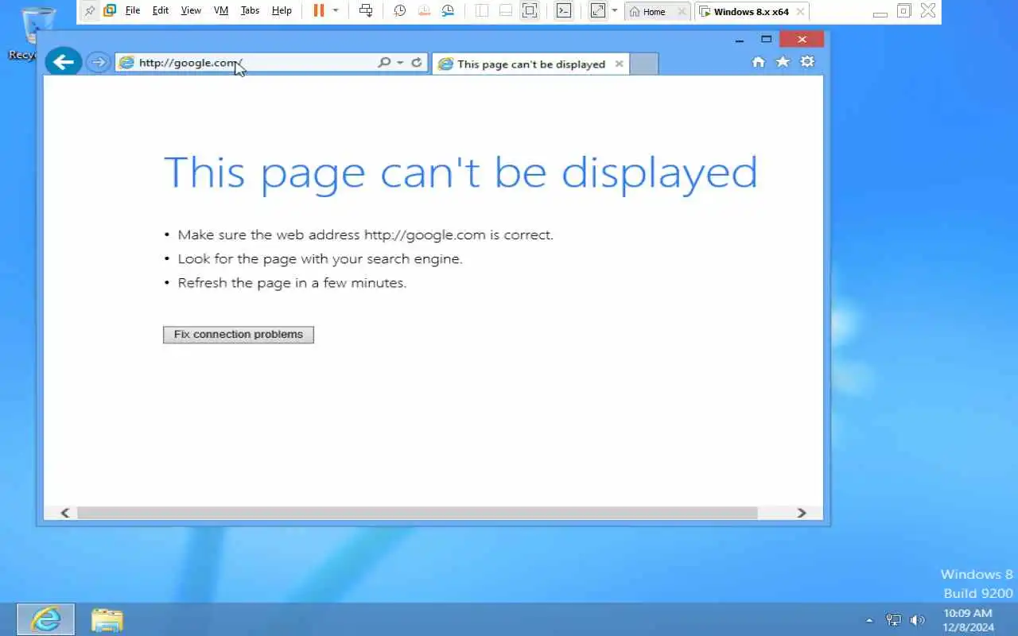The height and width of the screenshot is (636, 1018).
Task: Open File Explorer from the taskbar
Action: tap(107, 619)
